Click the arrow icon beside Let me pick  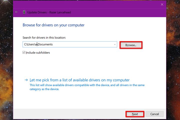coord(26,80)
